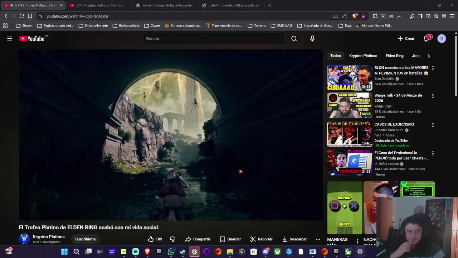Open the Windows Start menu
Screen dimensions: 458x258
click(64, 252)
